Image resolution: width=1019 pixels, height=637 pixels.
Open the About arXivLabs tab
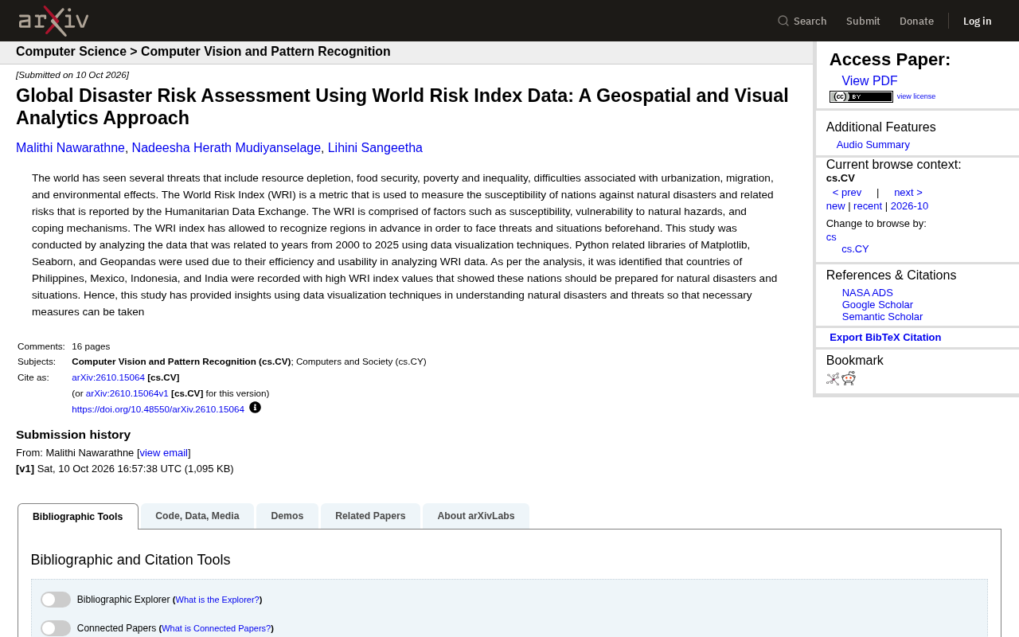[476, 516]
